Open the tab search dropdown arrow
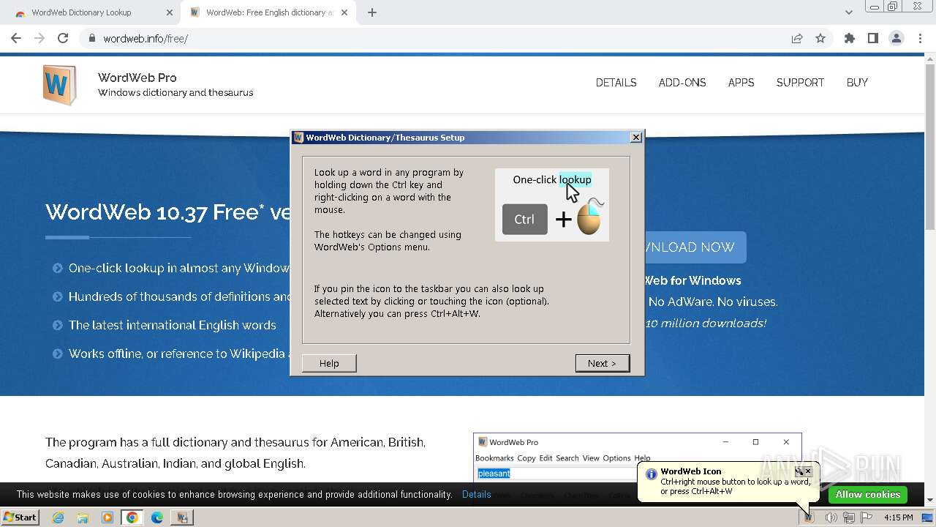The image size is (936, 527). point(849,12)
